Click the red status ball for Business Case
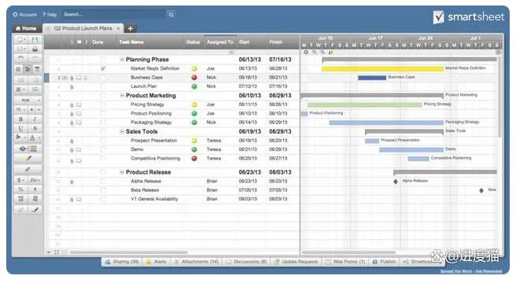This screenshot has width=516, height=283. coord(194,78)
